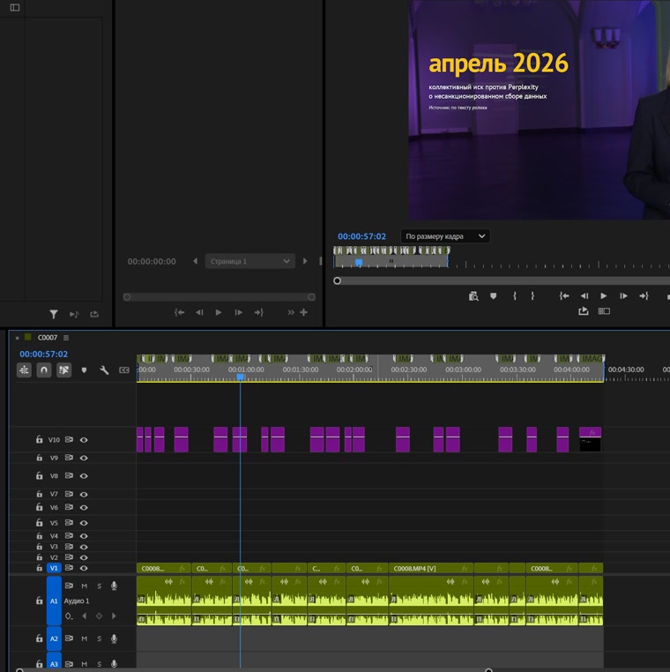Open C0007 sequence panel menu
The image size is (670, 672).
coord(66,338)
